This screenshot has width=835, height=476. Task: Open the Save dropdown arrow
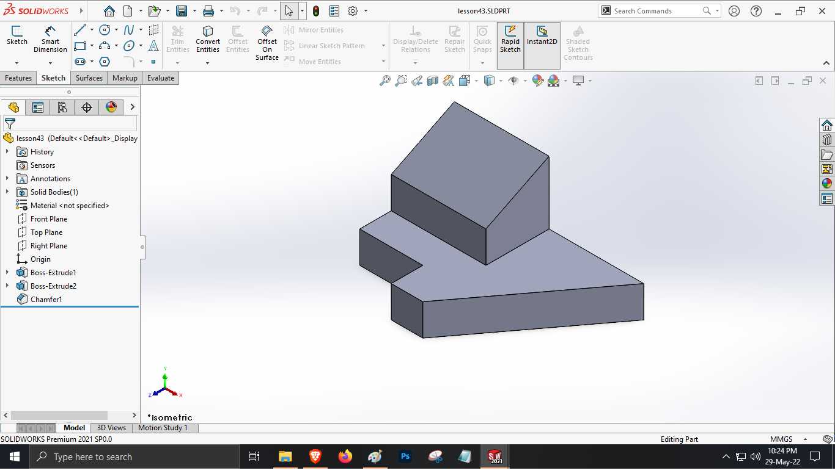coord(194,11)
